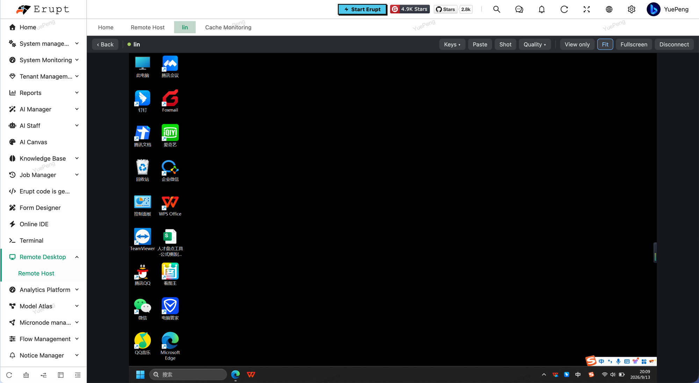Click the Sogou input method tray icon
Viewport: 699px width, 383px height.
(591, 375)
